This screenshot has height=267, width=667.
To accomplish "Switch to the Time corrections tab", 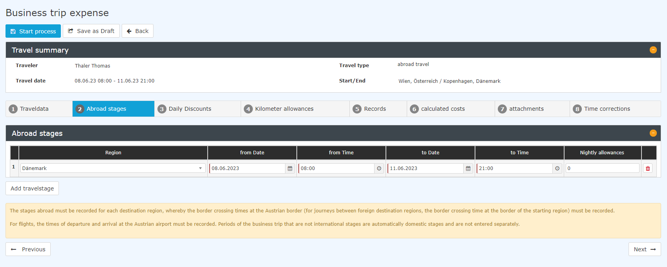I will pos(615,109).
